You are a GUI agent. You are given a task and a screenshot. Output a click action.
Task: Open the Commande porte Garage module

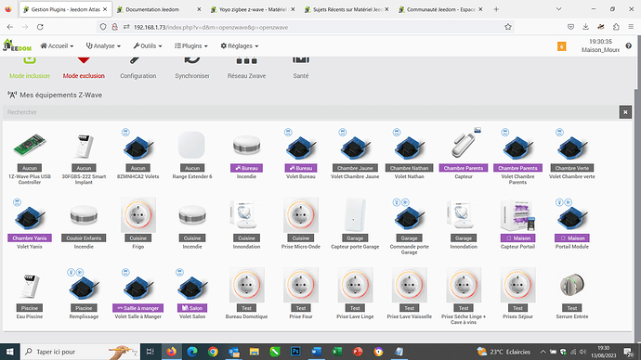pyautogui.click(x=409, y=227)
